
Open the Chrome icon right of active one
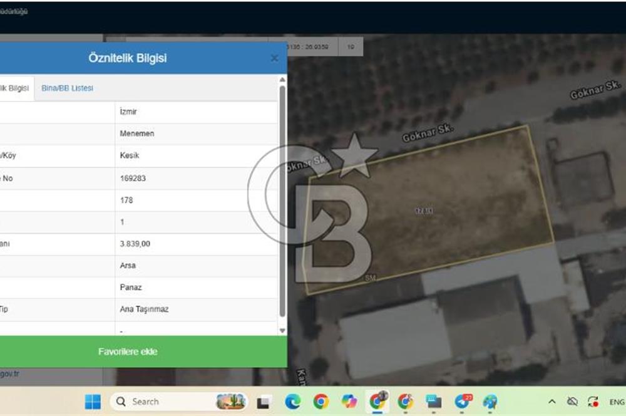point(405,402)
